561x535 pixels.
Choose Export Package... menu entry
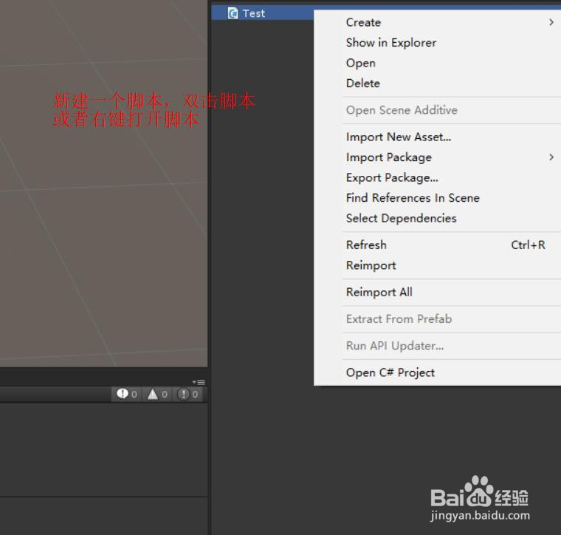point(437,177)
